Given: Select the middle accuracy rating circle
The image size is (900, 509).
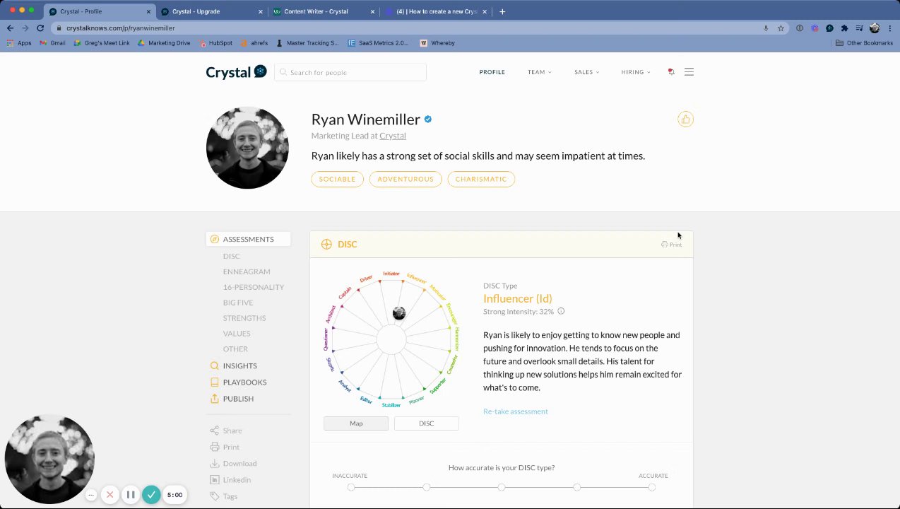Looking at the screenshot, I should [502, 487].
